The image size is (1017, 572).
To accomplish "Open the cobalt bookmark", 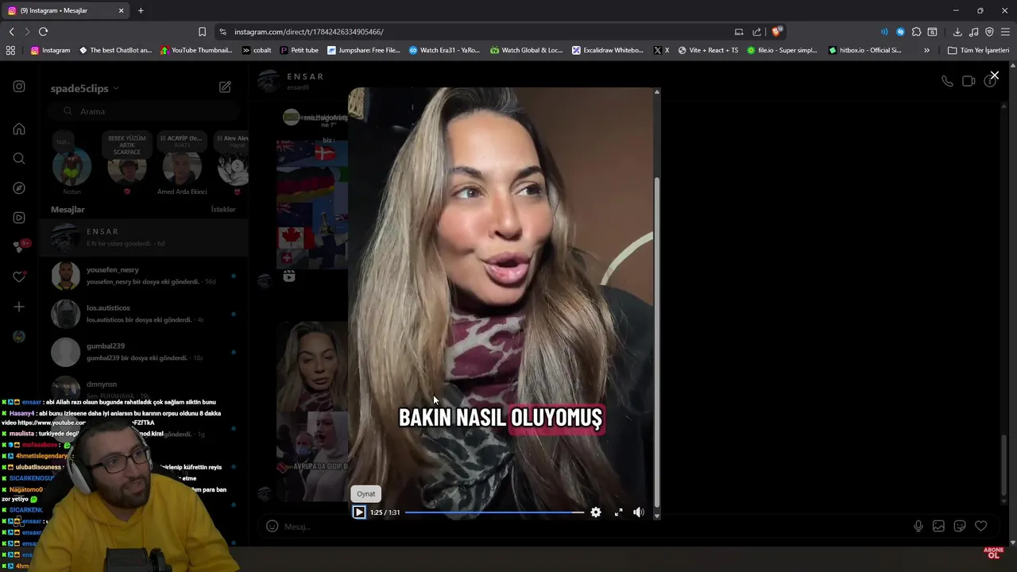I will [x=256, y=50].
